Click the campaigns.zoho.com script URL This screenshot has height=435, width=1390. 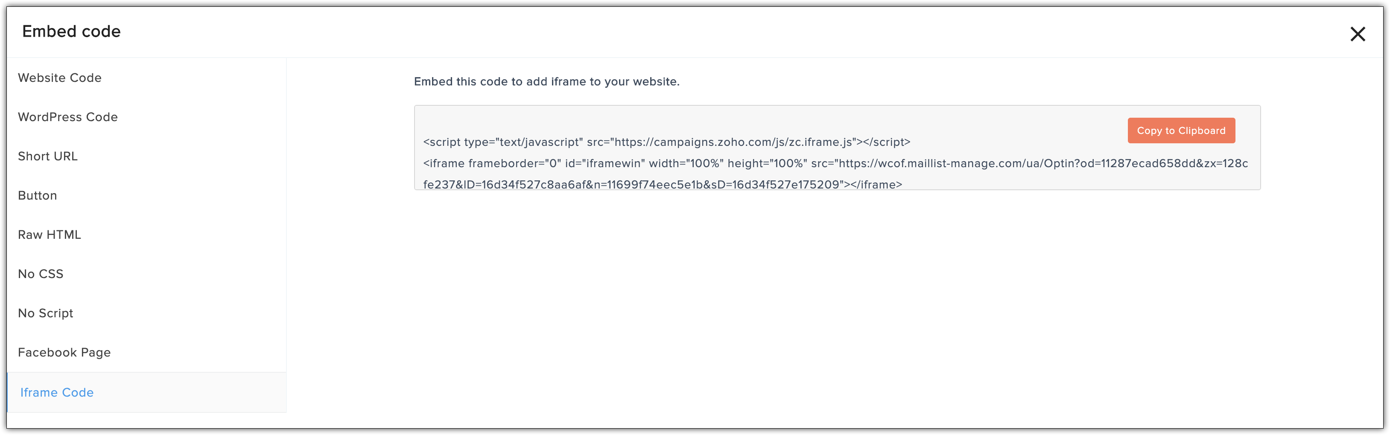(733, 142)
